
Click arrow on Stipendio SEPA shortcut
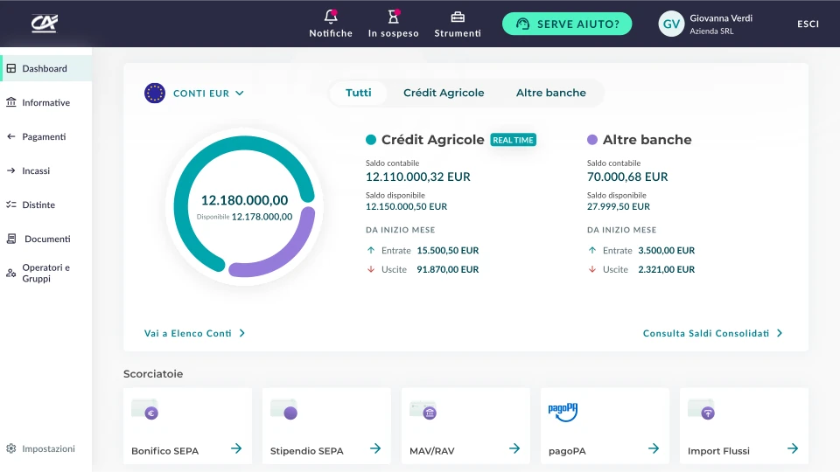point(375,448)
